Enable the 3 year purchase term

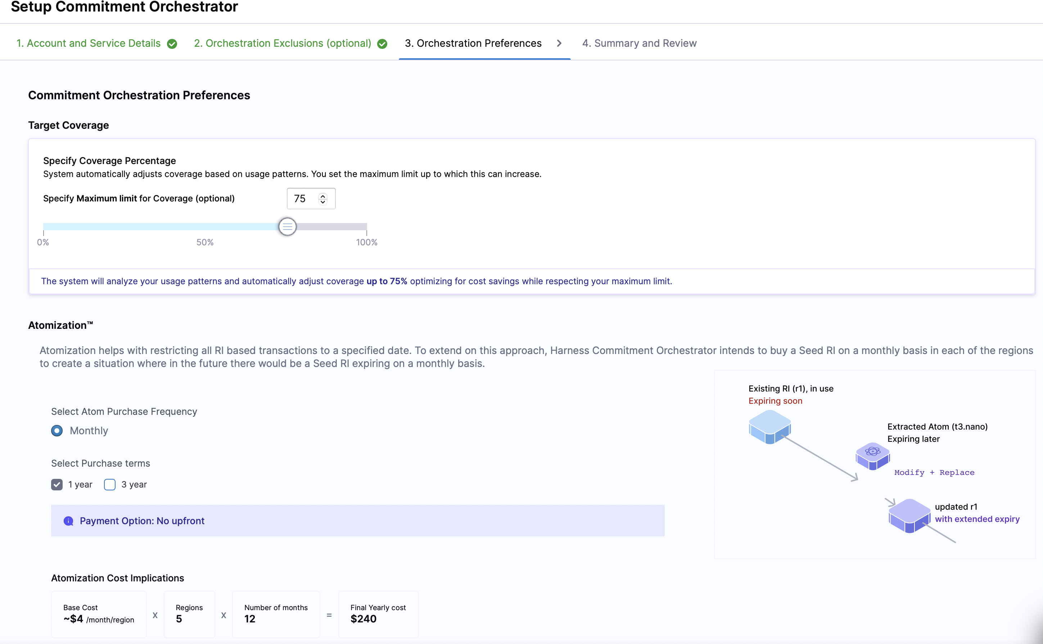(110, 485)
